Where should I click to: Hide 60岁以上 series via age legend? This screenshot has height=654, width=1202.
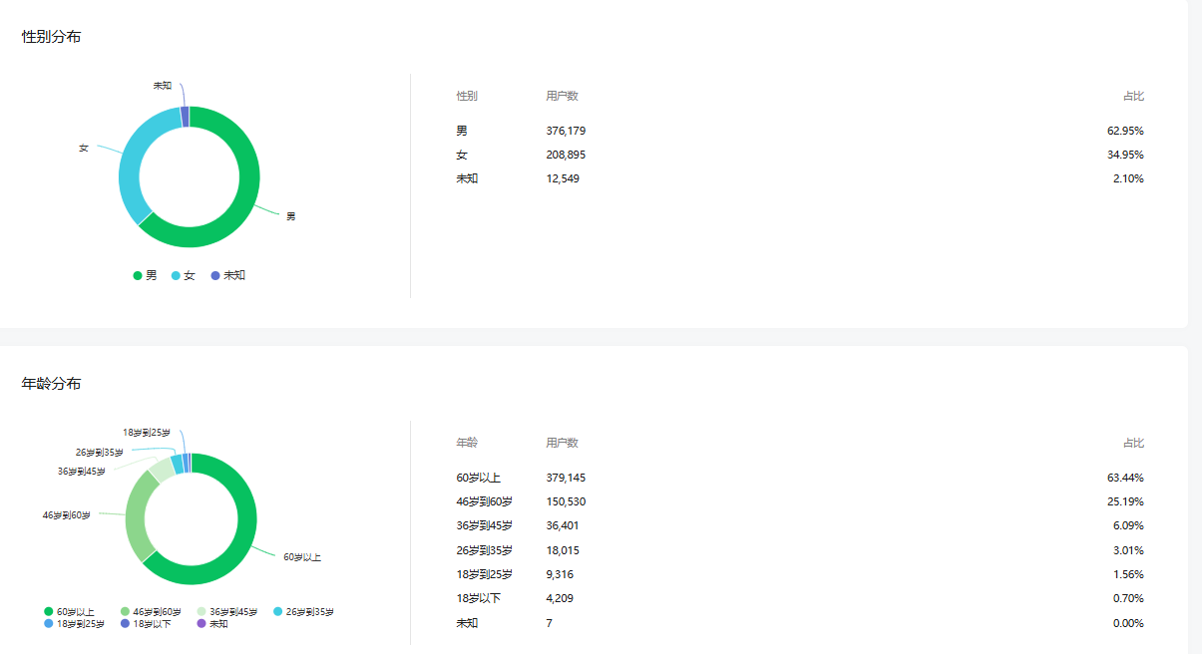click(69, 611)
